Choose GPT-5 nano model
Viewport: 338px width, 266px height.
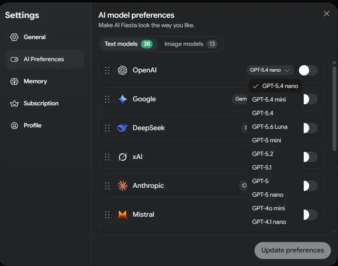275,195
